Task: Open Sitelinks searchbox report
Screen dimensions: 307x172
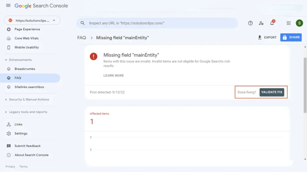Action: click(29, 87)
